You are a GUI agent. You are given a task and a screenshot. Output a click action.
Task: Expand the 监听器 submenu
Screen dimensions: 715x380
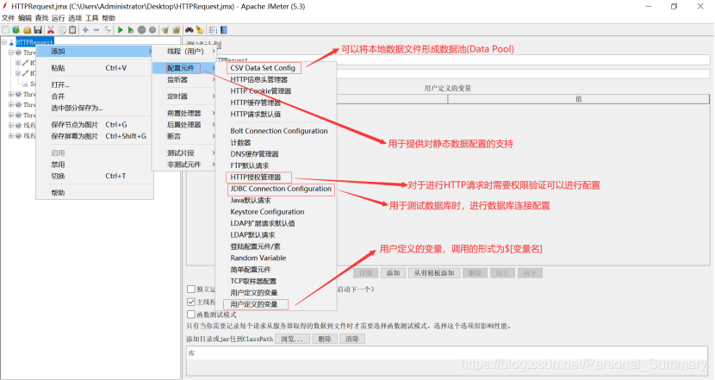[x=184, y=80]
